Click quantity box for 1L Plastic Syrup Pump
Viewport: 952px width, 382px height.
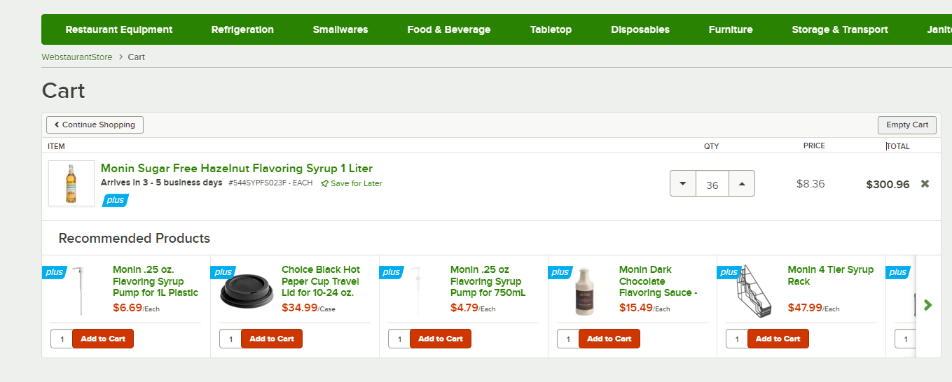click(62, 339)
